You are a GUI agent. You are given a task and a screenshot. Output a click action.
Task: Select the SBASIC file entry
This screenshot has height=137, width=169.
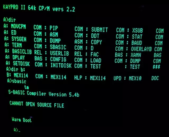(x=58, y=47)
